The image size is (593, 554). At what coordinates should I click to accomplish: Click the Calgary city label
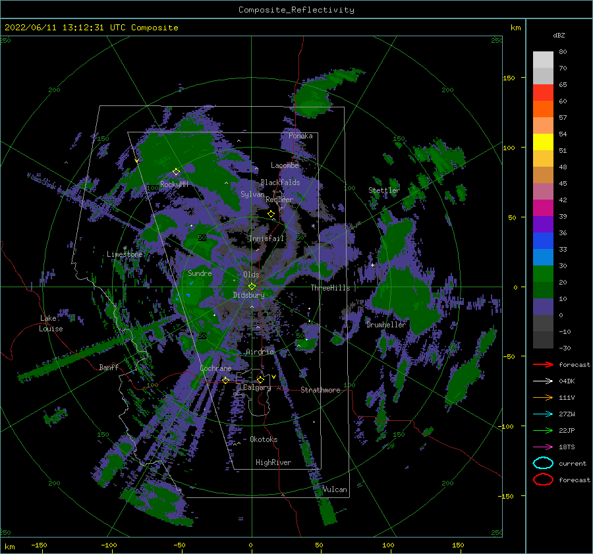[257, 387]
